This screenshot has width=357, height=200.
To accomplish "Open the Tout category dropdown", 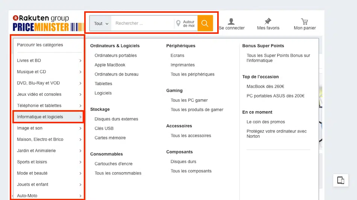I will pyautogui.click(x=101, y=24).
